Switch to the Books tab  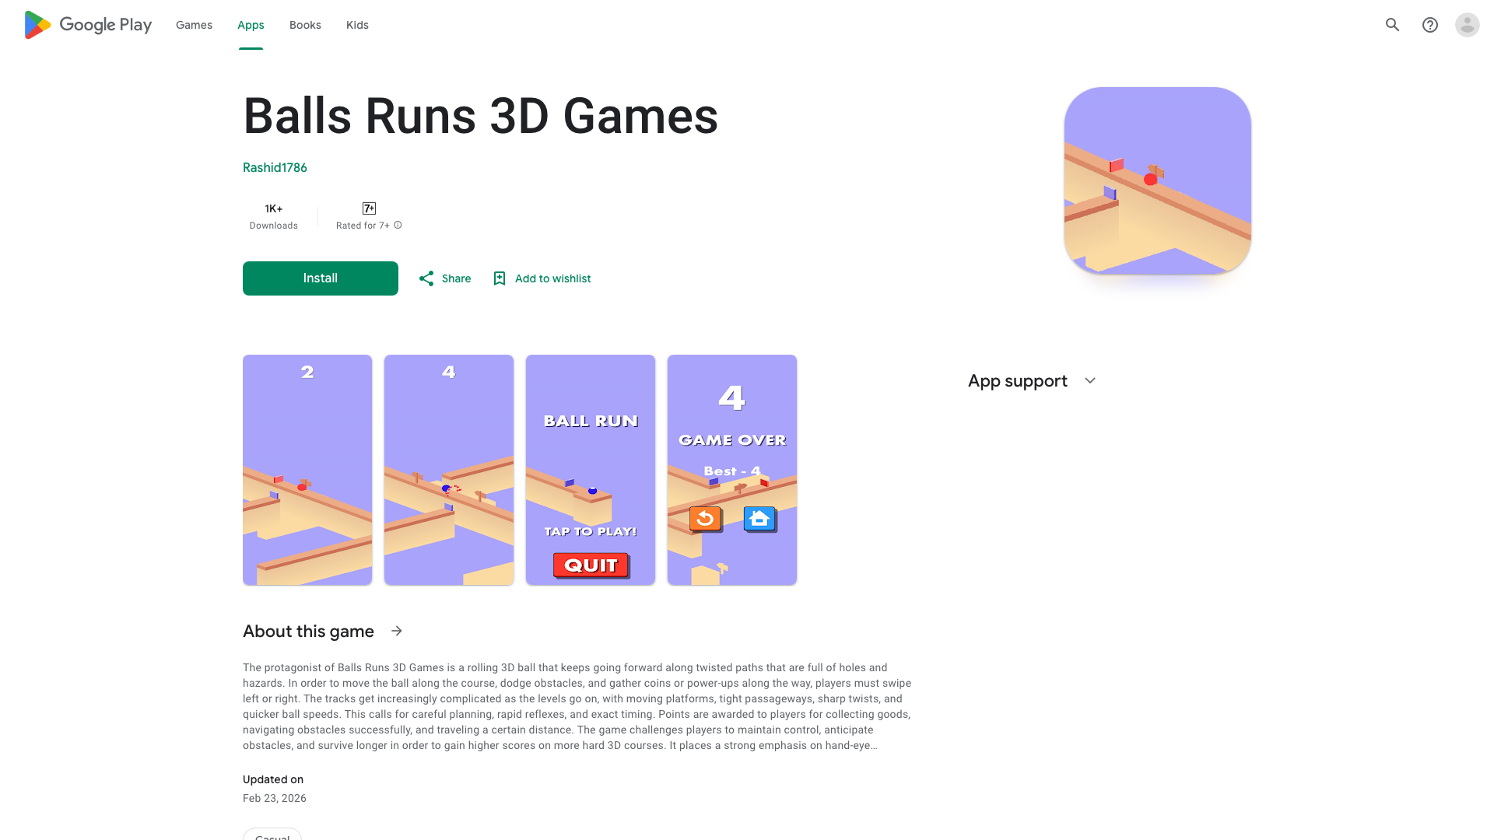[305, 25]
